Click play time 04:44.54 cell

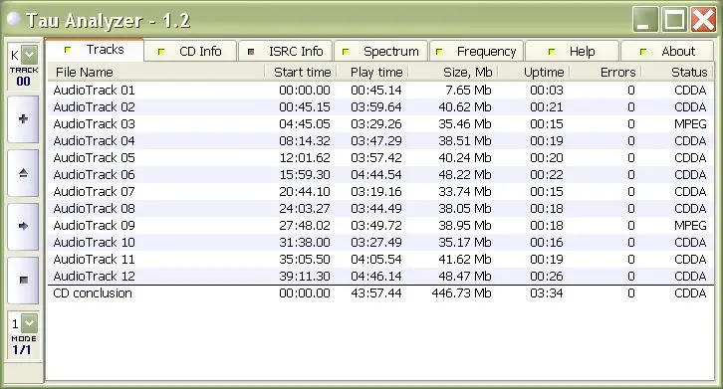click(x=375, y=175)
